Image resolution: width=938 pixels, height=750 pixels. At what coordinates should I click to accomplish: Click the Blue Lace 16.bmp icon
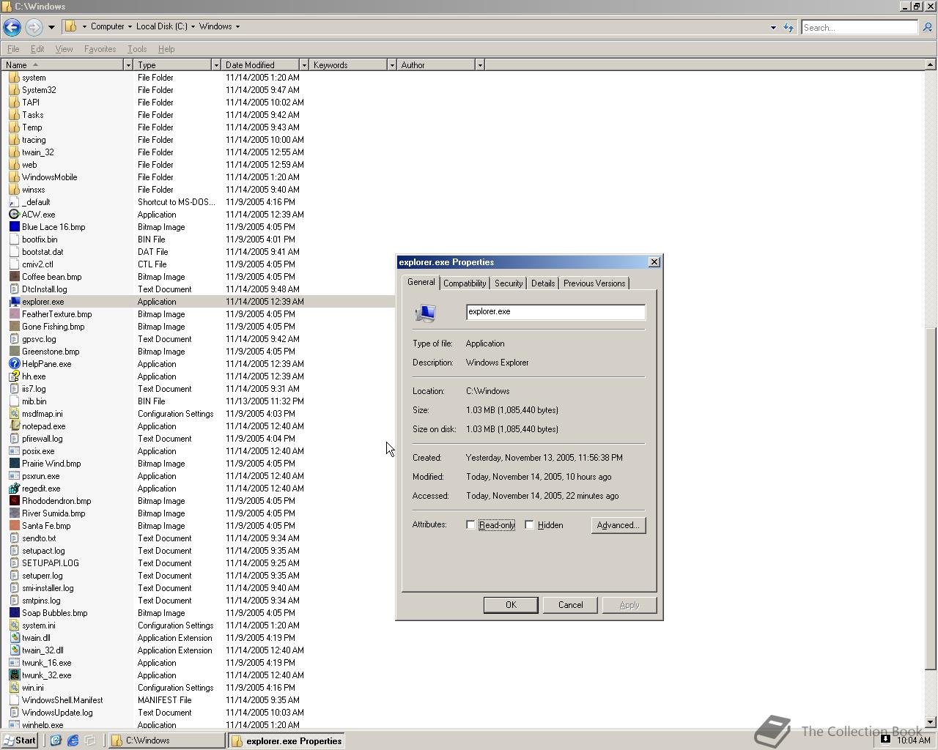point(14,227)
